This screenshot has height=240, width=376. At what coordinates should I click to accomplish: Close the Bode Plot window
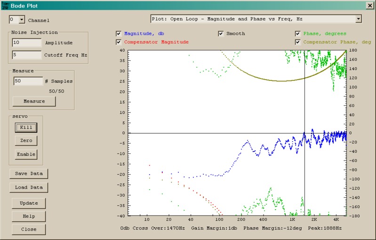click(369, 5)
